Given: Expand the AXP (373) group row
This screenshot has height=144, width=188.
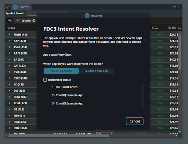Looking at the screenshot, I should [9, 41].
